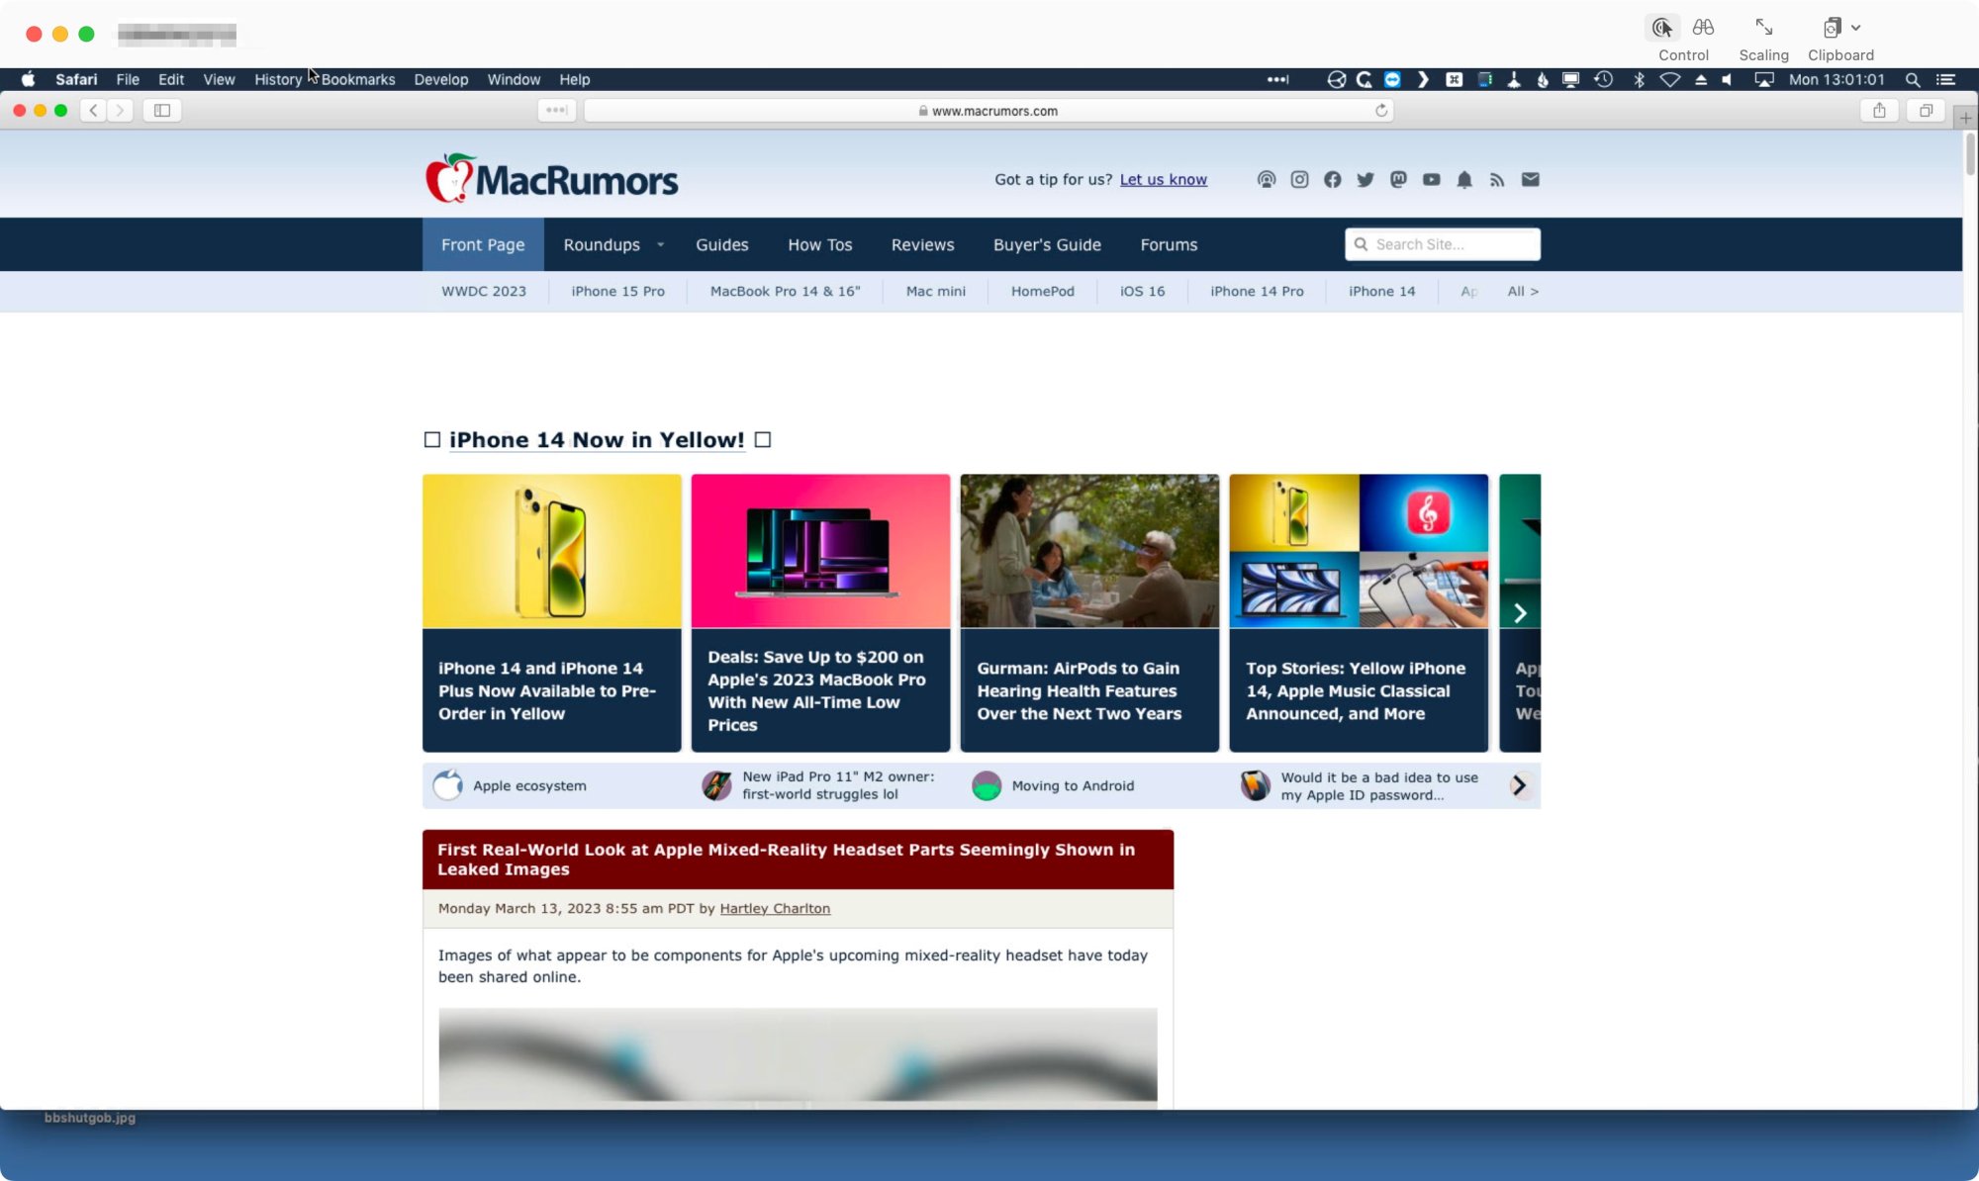
Task: Click the Control mode icon
Action: pos(1662,28)
